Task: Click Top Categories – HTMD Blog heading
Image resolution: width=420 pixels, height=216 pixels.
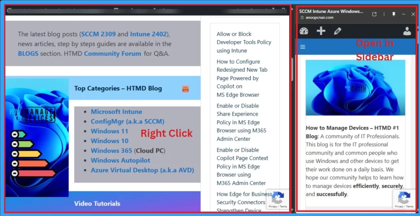Action: click(118, 88)
